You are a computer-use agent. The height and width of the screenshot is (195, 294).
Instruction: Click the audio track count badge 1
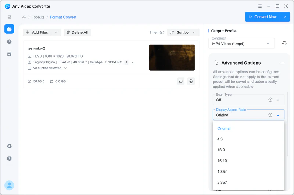[x=126, y=62]
